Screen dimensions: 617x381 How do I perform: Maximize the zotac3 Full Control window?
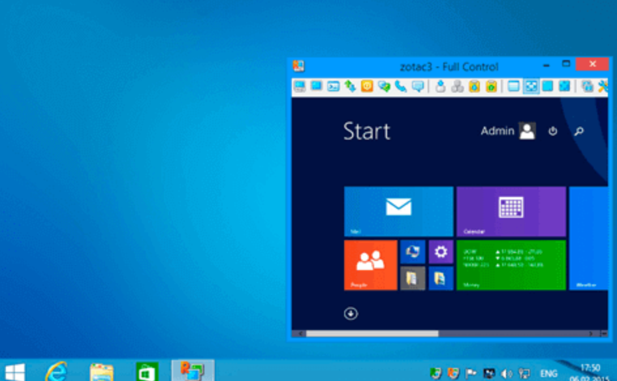point(566,64)
